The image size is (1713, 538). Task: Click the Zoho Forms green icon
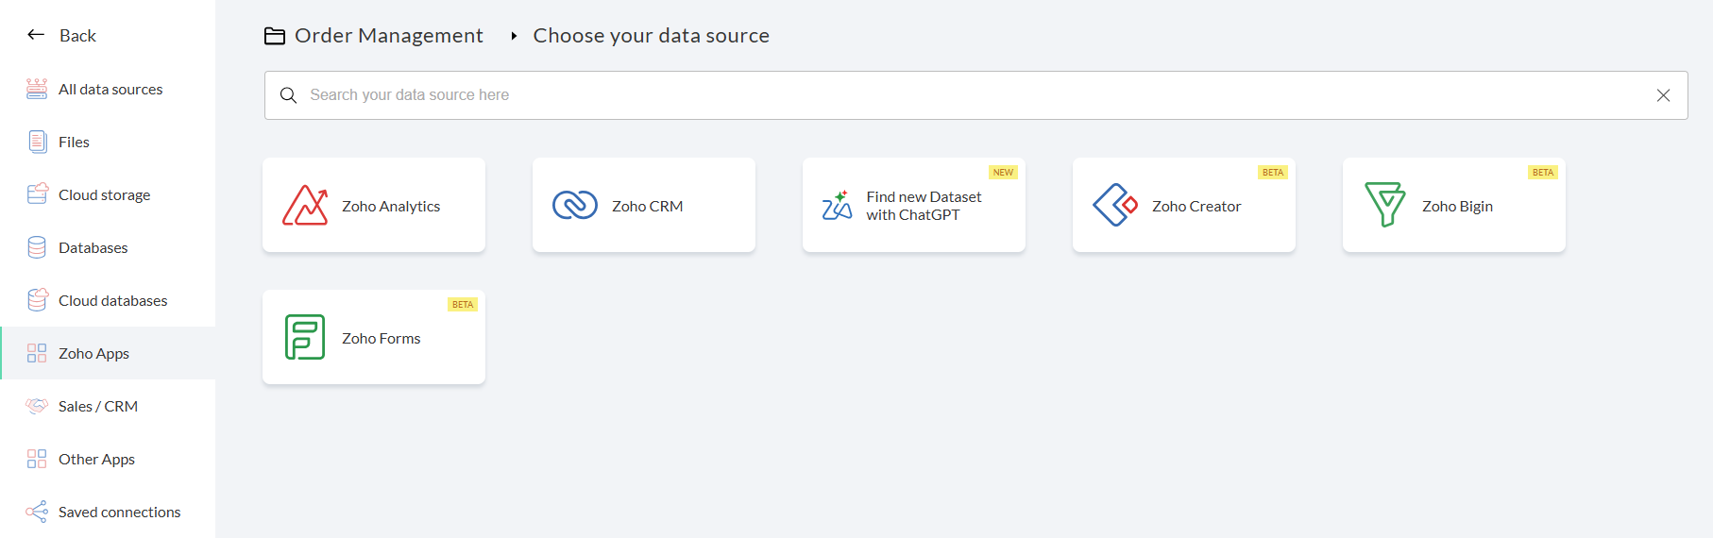pos(305,337)
